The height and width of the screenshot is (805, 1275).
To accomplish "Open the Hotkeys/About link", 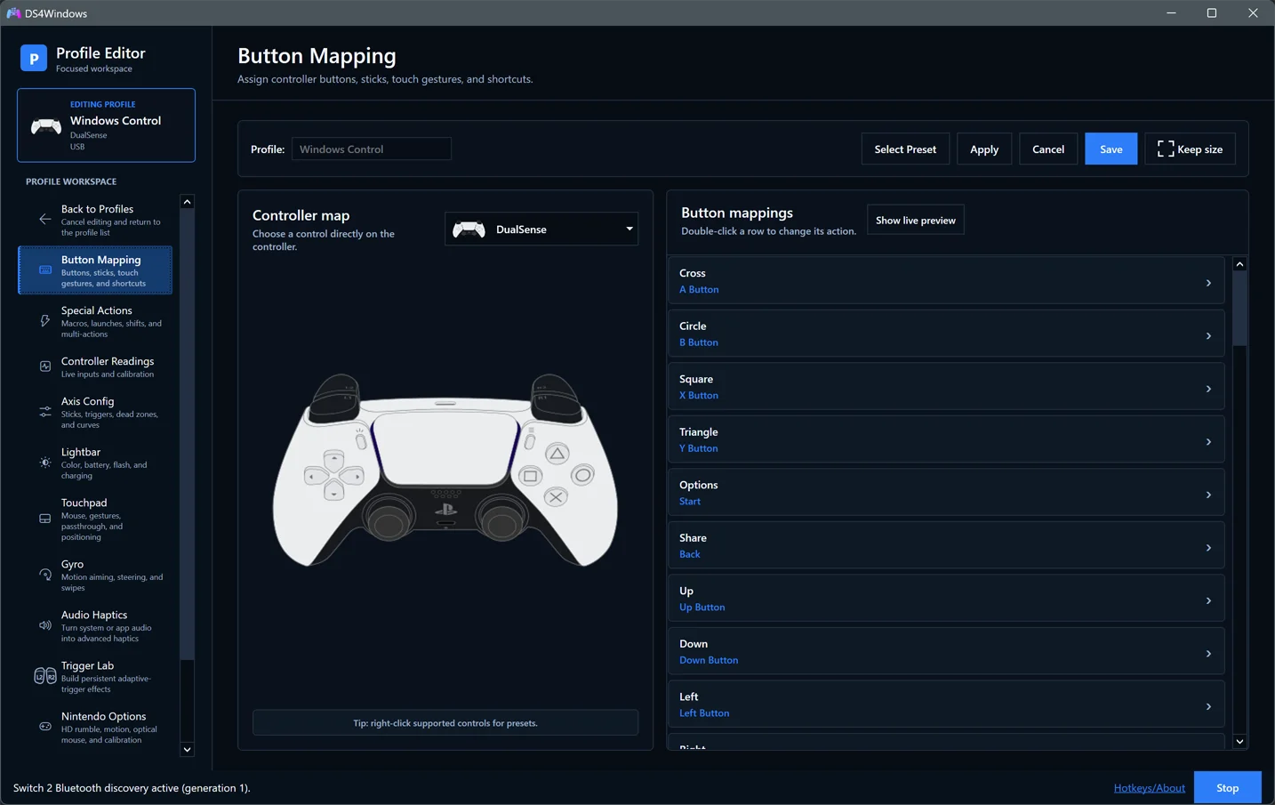I will click(1149, 788).
